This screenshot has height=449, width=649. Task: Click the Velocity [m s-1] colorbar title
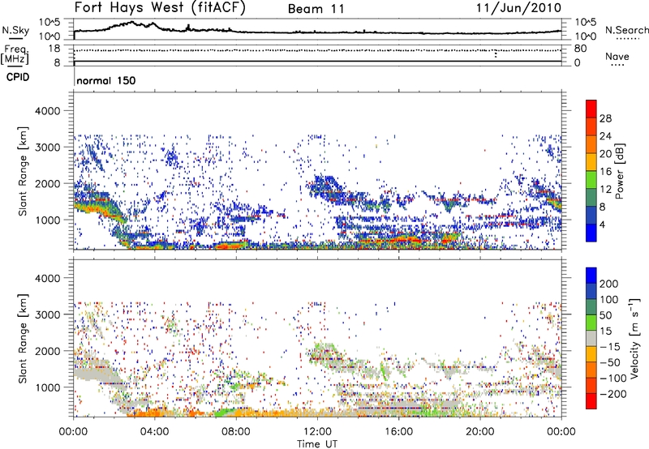(634, 338)
